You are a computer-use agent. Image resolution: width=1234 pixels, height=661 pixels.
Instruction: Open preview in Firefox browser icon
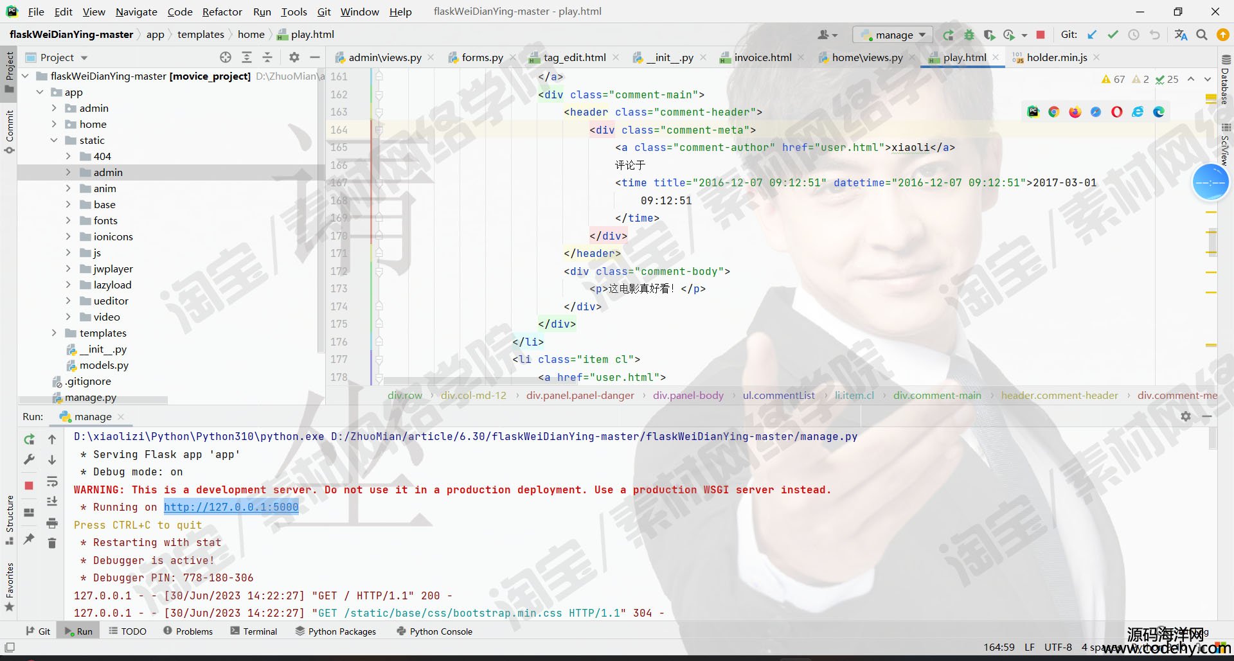click(1075, 112)
